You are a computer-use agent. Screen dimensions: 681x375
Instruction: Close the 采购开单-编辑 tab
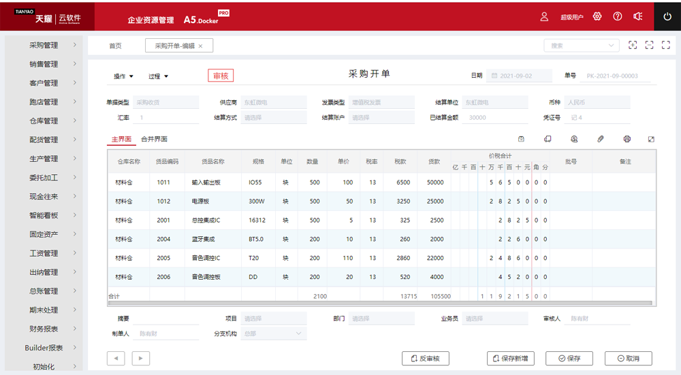pyautogui.click(x=201, y=46)
